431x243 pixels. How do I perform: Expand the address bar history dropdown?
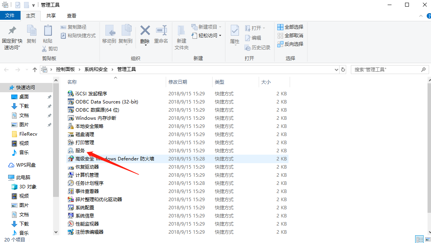[336, 70]
